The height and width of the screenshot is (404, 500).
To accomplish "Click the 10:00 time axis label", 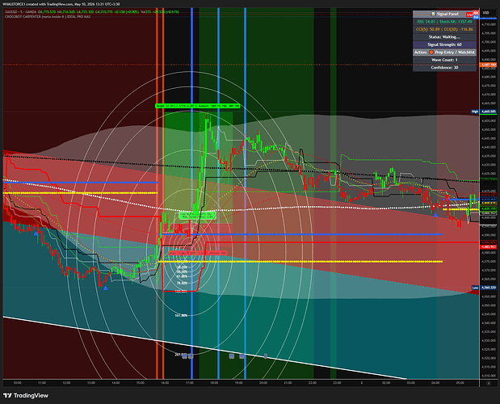I will pos(17,383).
